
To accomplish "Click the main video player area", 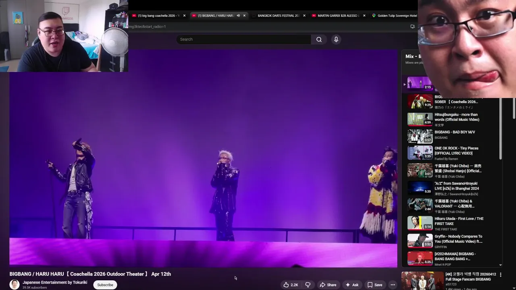I will (203, 158).
